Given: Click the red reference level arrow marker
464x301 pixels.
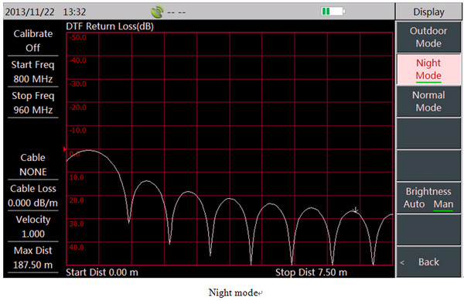Looking at the screenshot, I should coord(65,149).
